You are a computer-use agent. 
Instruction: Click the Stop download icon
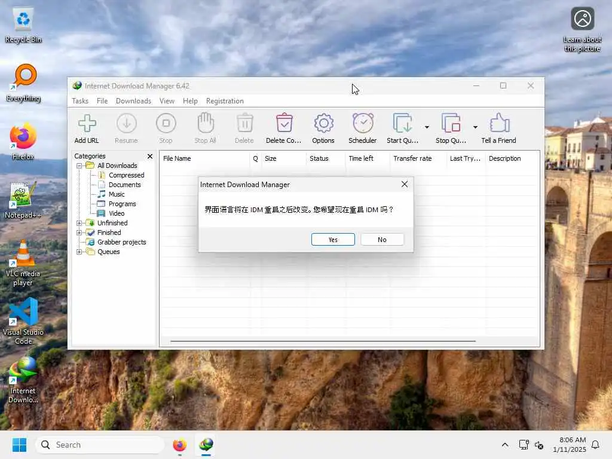coord(166,124)
